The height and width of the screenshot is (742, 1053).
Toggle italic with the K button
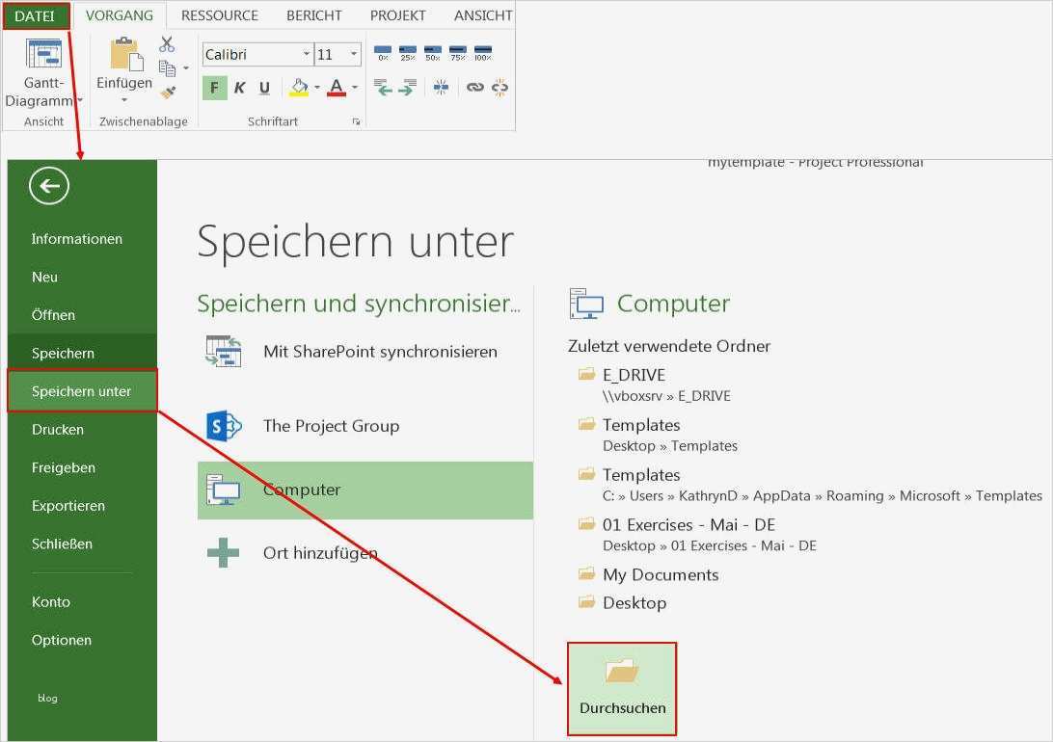(x=239, y=89)
